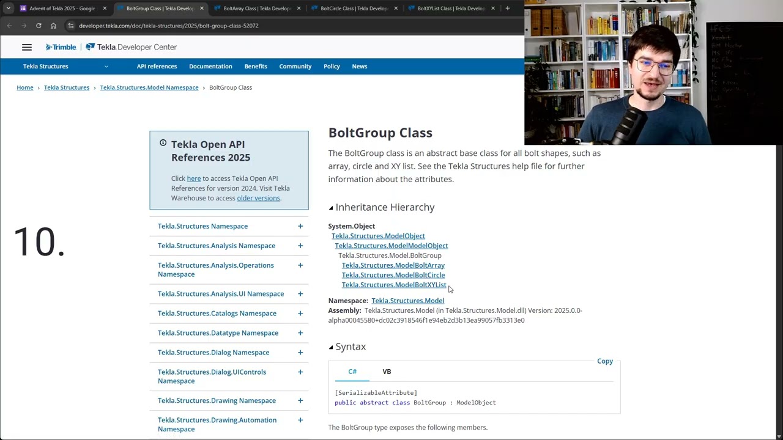Open Policy menu item

pyautogui.click(x=332, y=66)
